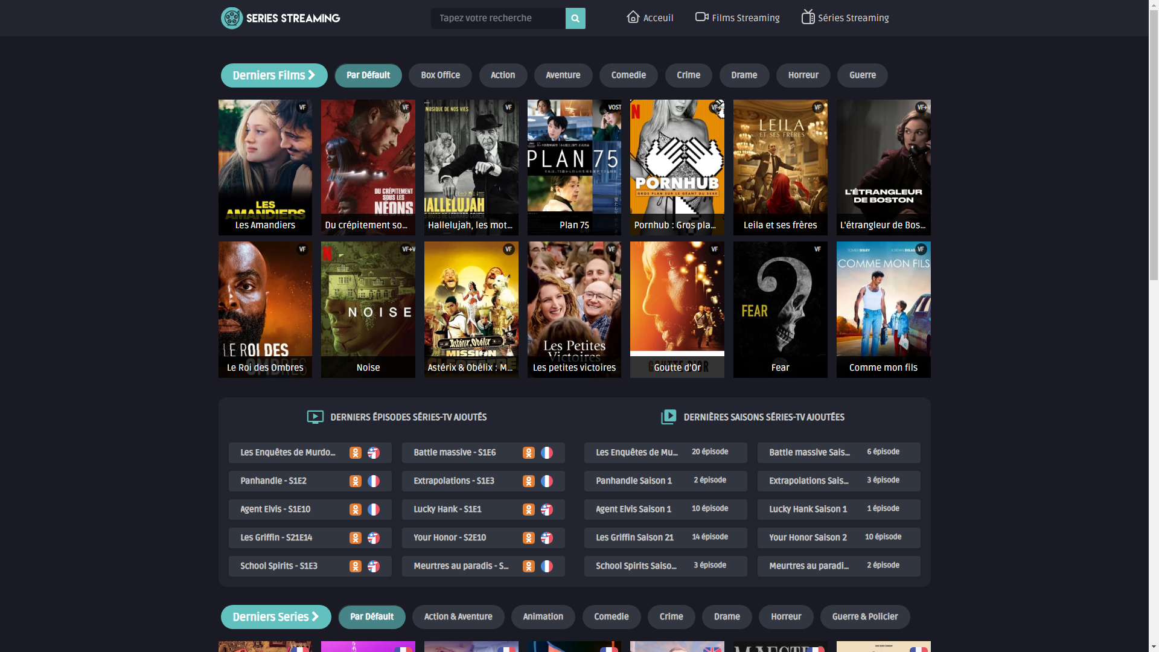Screen dimensions: 1159x652
Task: Filter films by Comedie
Action: 628,75
